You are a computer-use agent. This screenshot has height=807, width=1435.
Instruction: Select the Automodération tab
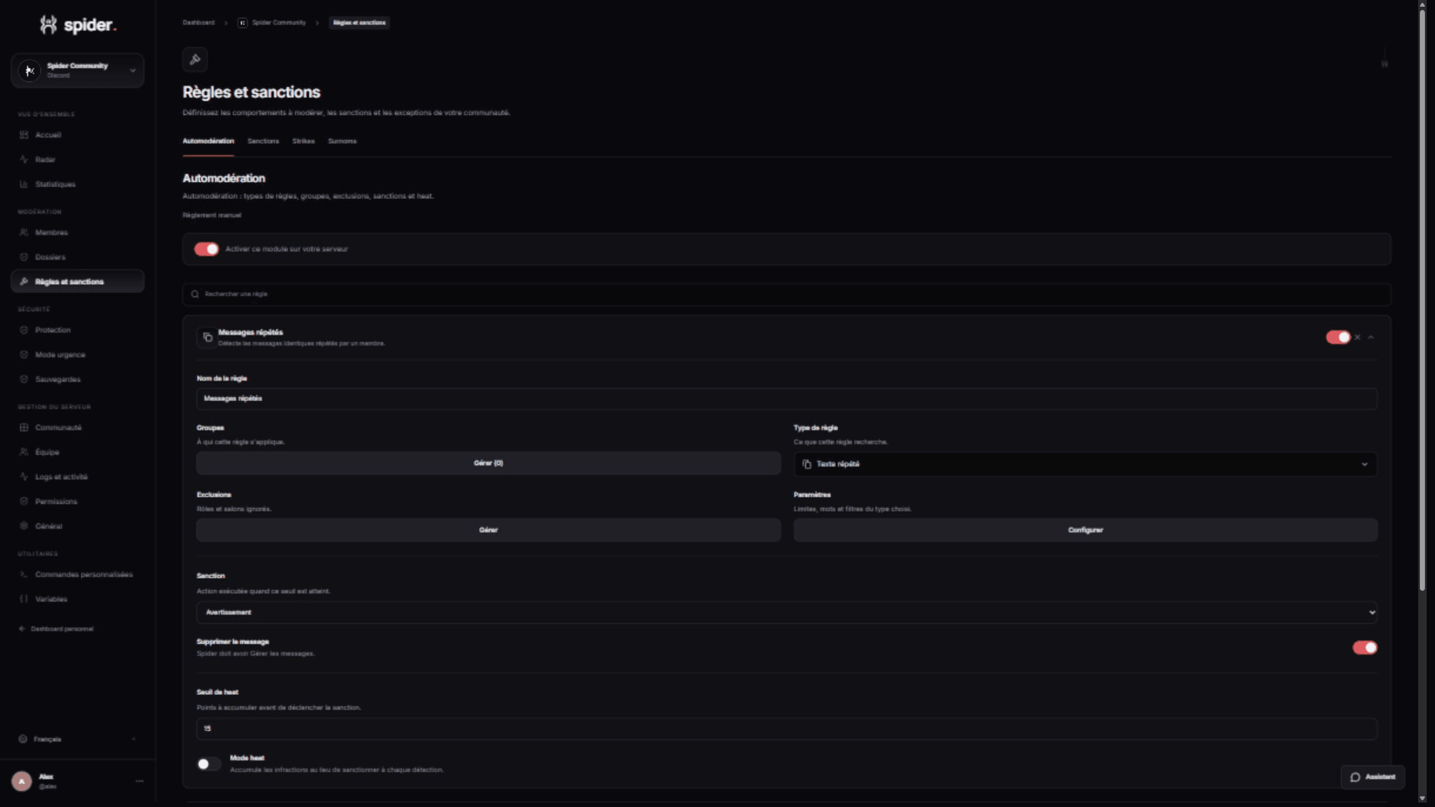point(208,141)
